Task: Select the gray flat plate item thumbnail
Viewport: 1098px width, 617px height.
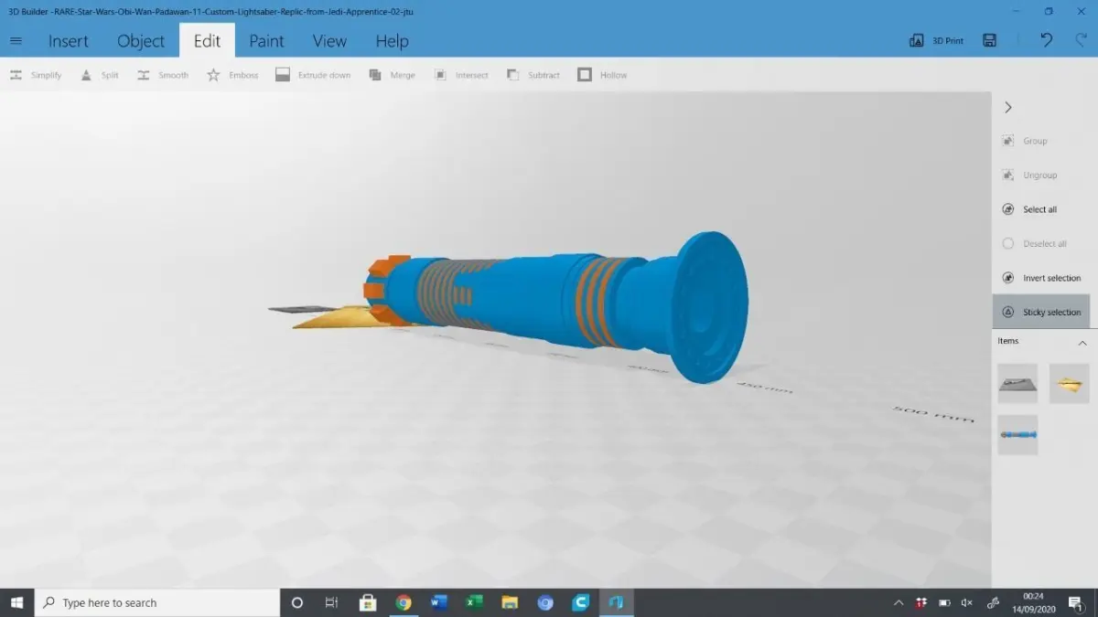Action: [x=1017, y=384]
